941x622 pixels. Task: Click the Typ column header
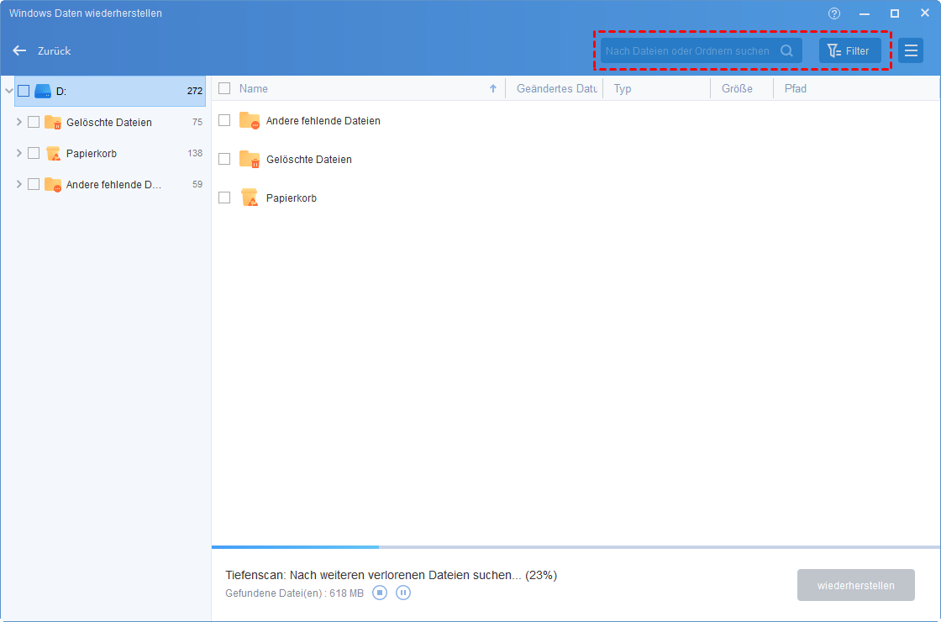point(622,88)
